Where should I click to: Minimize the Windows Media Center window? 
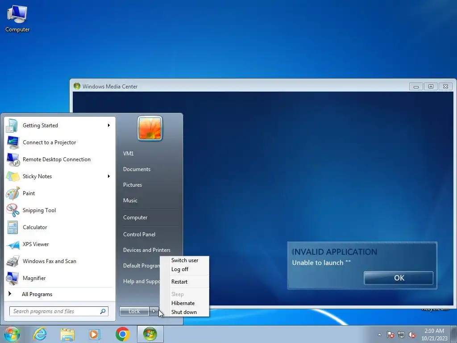[x=416, y=87]
